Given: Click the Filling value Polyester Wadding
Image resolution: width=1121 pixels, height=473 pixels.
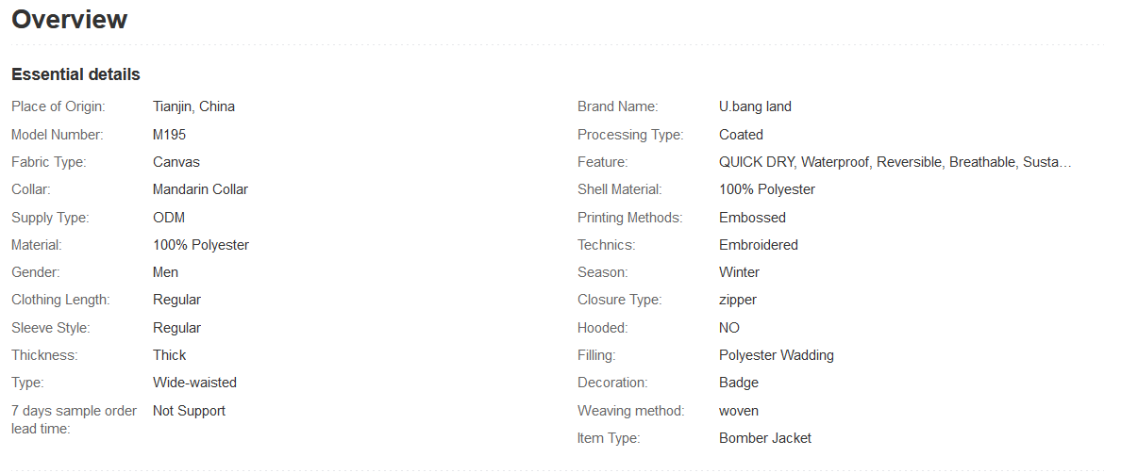Looking at the screenshot, I should pos(776,355).
